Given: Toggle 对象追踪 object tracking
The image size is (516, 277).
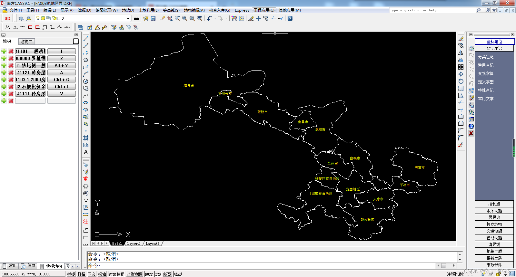Looking at the screenshot, I should tap(134, 274).
